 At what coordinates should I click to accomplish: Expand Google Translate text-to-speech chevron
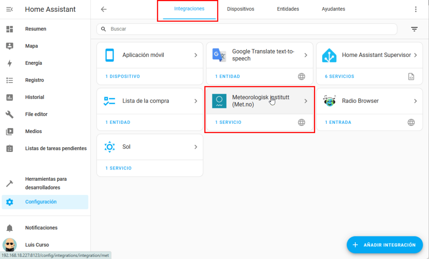coord(306,55)
